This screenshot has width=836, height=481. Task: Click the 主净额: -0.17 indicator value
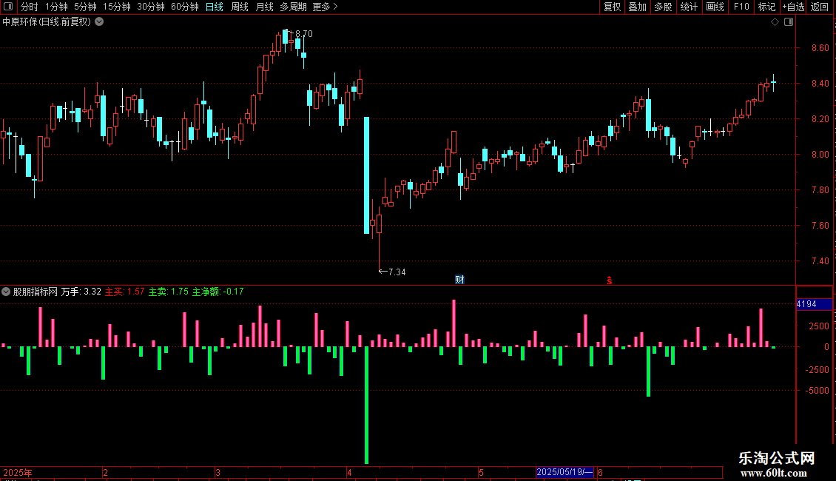pos(218,292)
